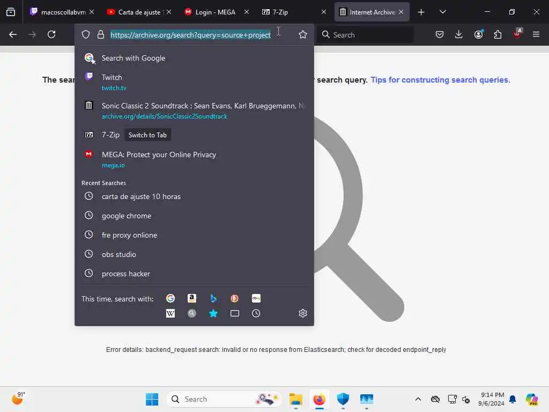Viewport: 549px width, 412px height.
Task: Select recent search google chrome
Action: pos(194,216)
